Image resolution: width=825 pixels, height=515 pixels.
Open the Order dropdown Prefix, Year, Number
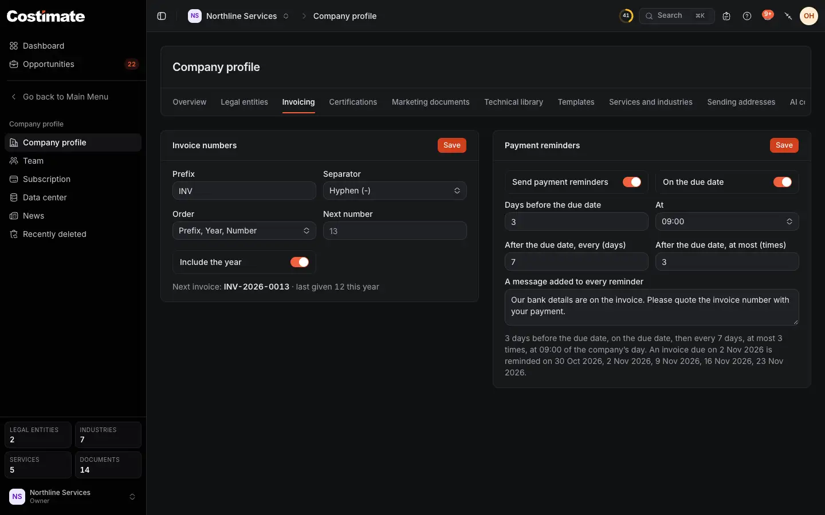point(244,231)
